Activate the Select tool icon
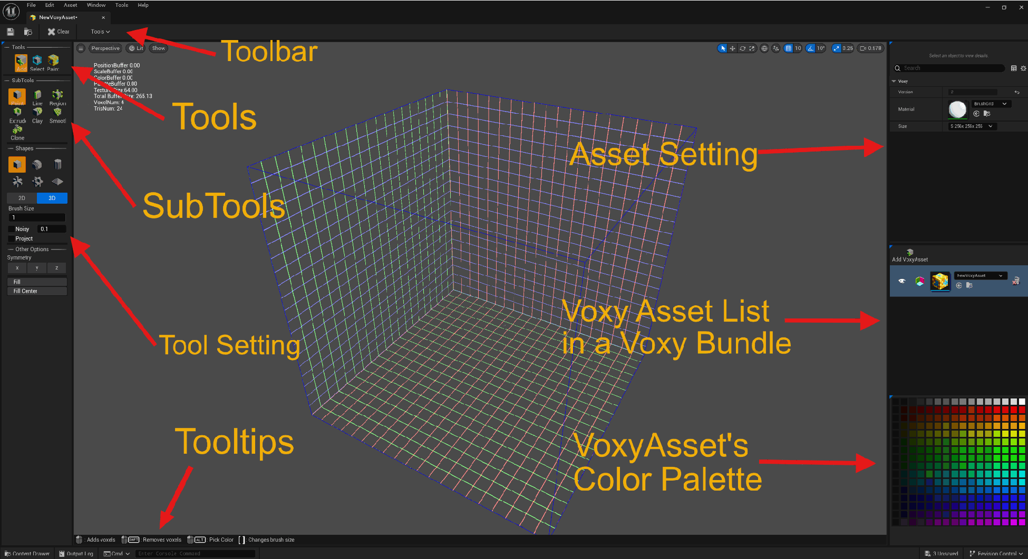 (x=37, y=61)
